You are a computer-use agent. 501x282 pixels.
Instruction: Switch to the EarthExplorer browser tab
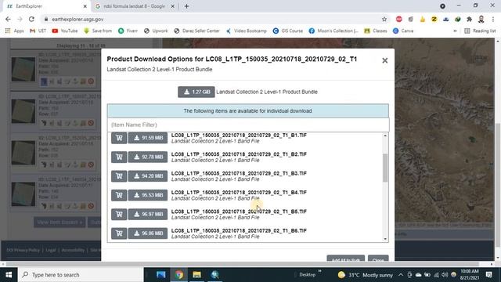(47, 6)
